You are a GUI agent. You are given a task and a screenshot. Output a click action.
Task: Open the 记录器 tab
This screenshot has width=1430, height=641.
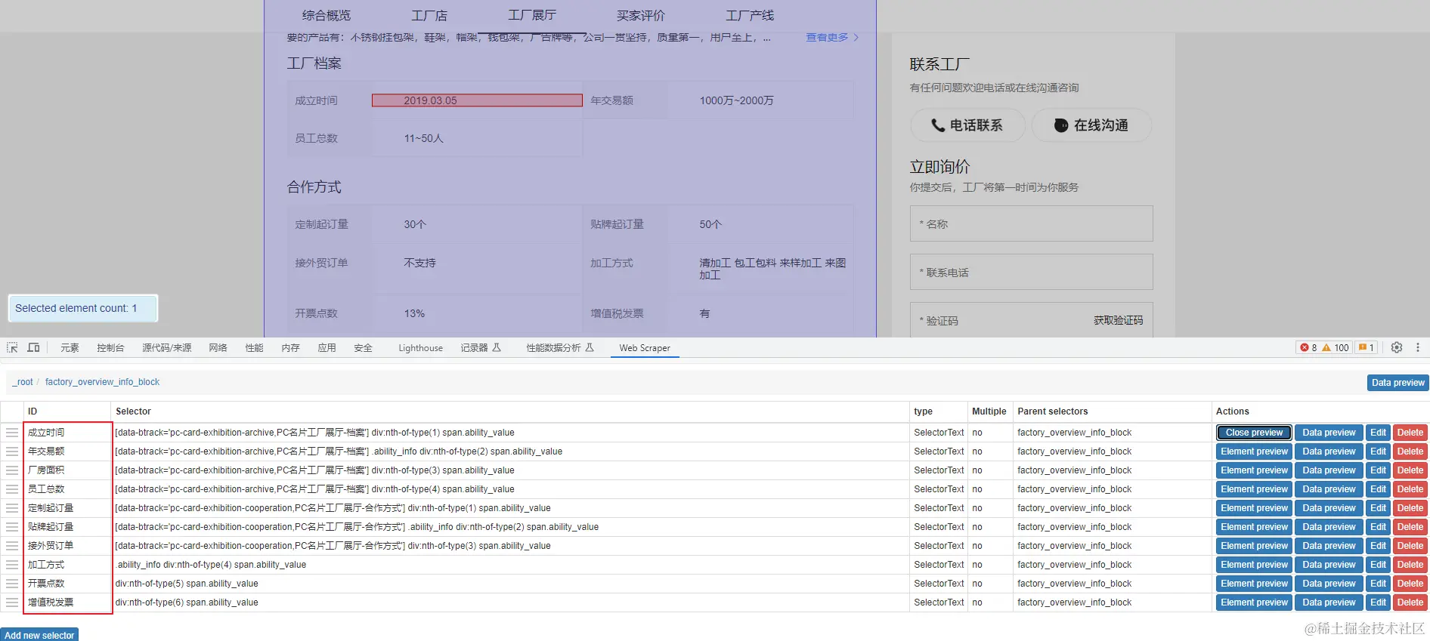click(481, 347)
